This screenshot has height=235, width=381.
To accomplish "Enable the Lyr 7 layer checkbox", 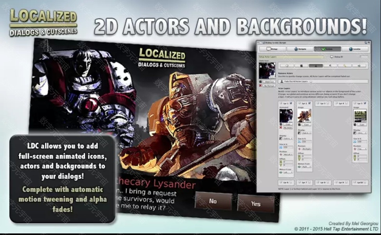I will click(309, 182).
